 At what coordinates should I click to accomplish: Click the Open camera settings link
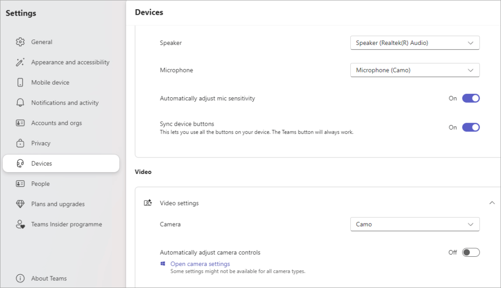(x=200, y=264)
